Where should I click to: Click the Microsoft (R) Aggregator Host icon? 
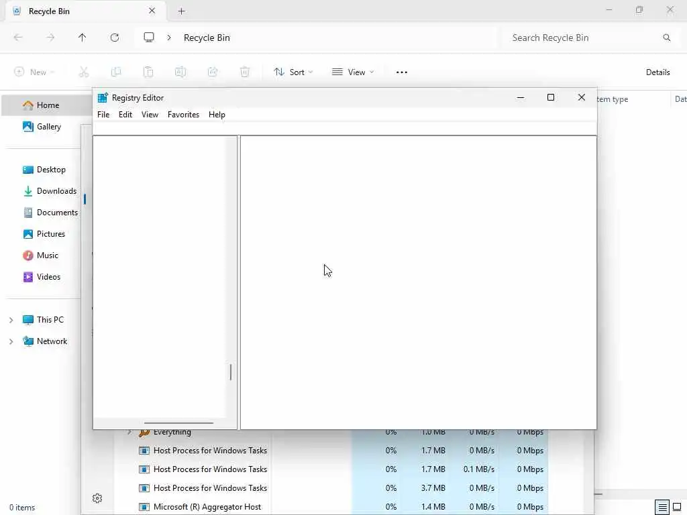click(144, 507)
